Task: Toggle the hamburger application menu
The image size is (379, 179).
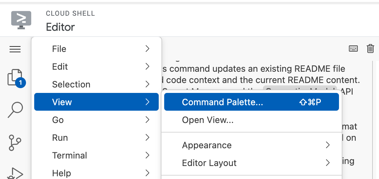Action: tap(15, 49)
